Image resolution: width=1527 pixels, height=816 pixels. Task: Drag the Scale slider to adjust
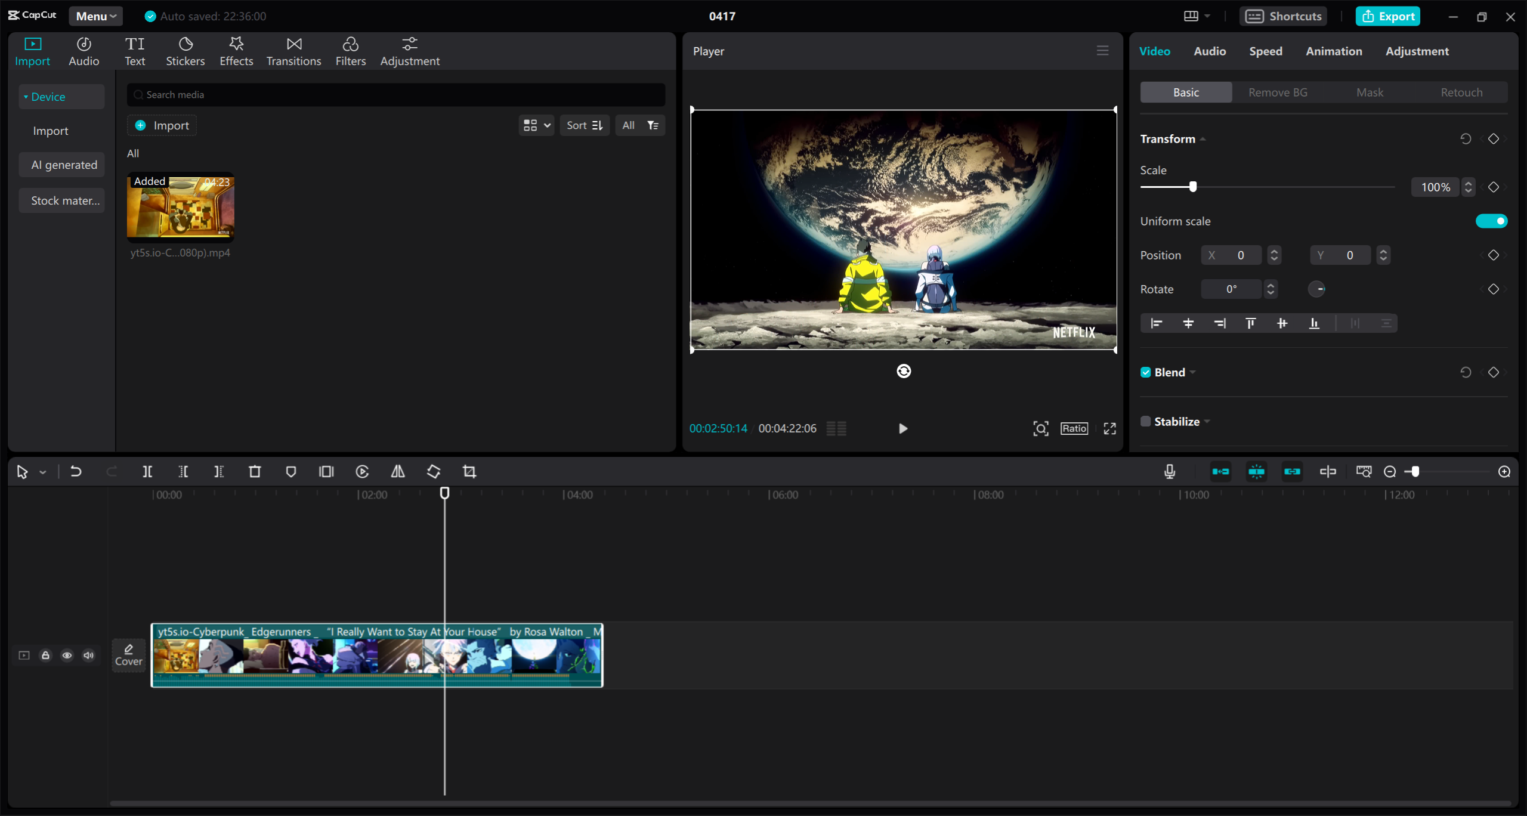(x=1193, y=187)
